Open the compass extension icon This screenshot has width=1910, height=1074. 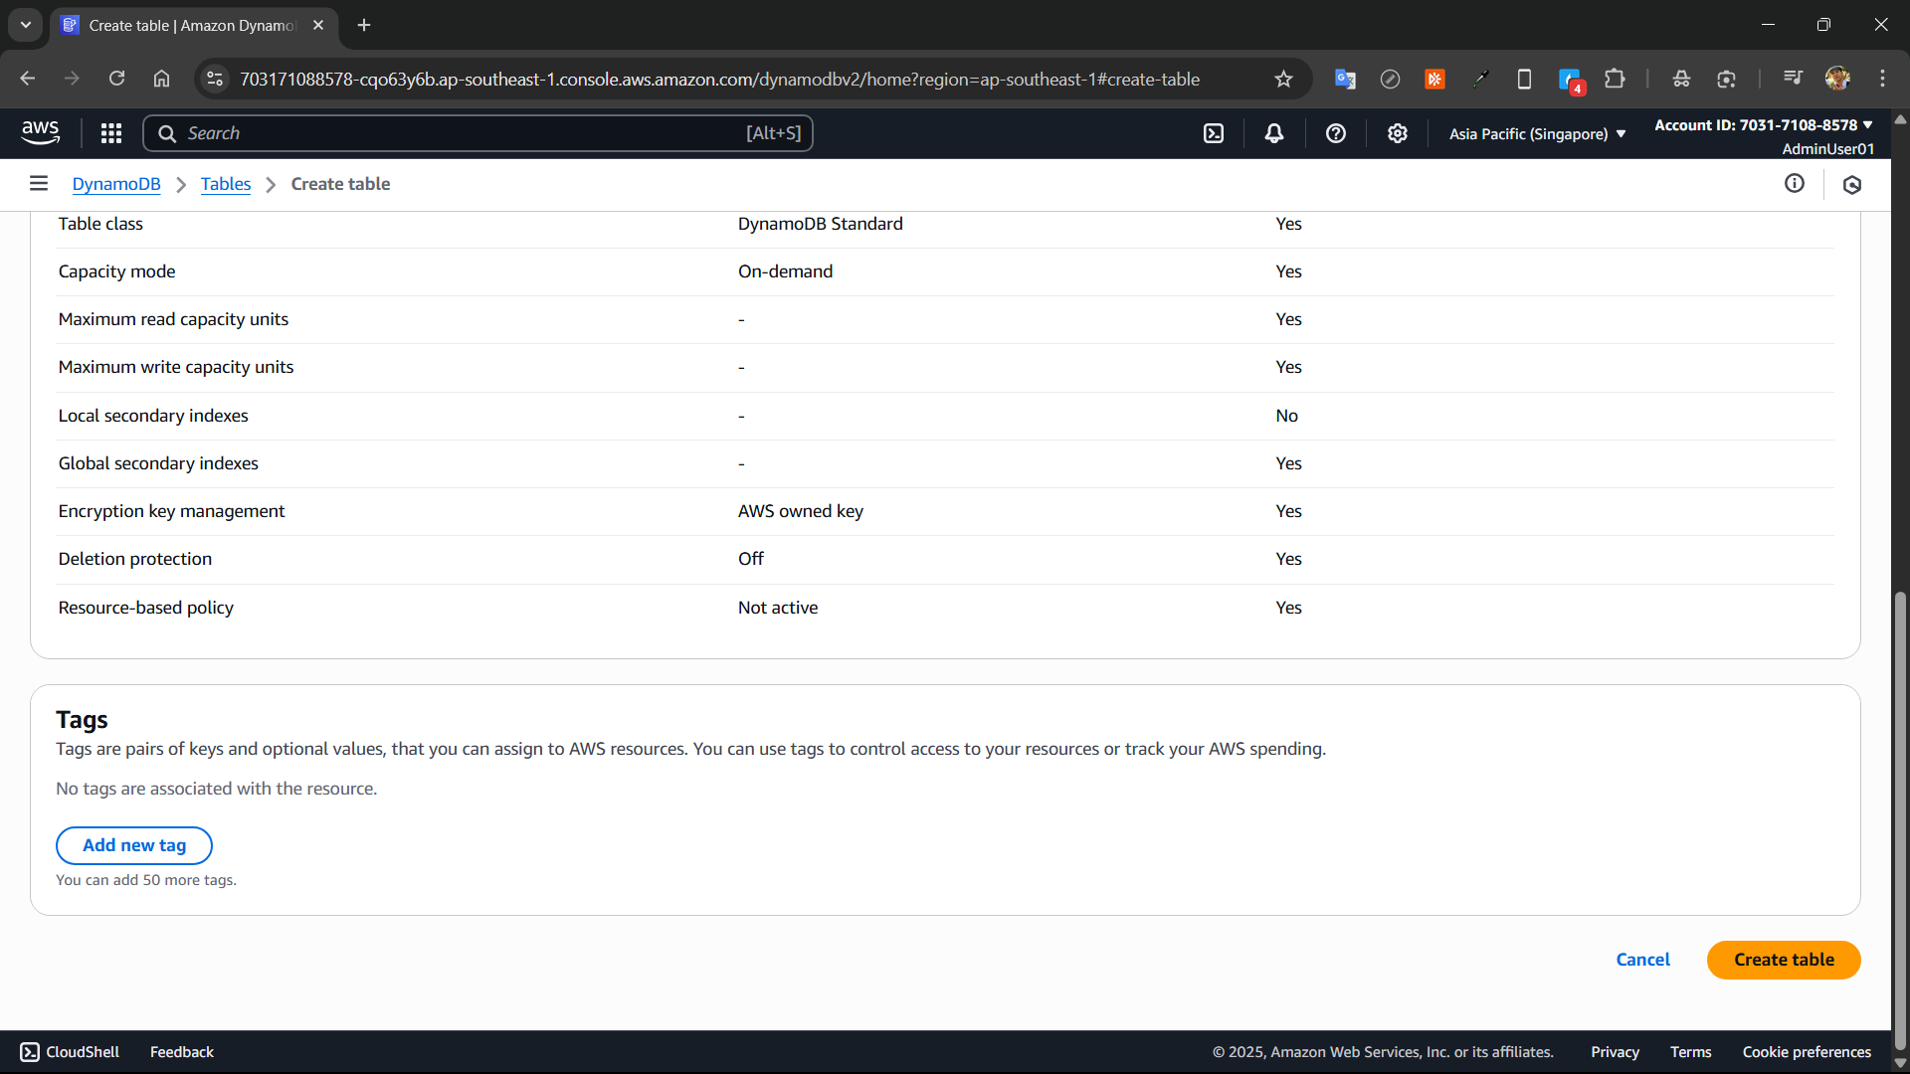[x=1390, y=79]
